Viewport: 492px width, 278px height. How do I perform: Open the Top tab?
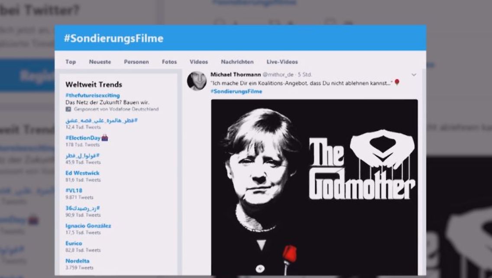click(71, 62)
